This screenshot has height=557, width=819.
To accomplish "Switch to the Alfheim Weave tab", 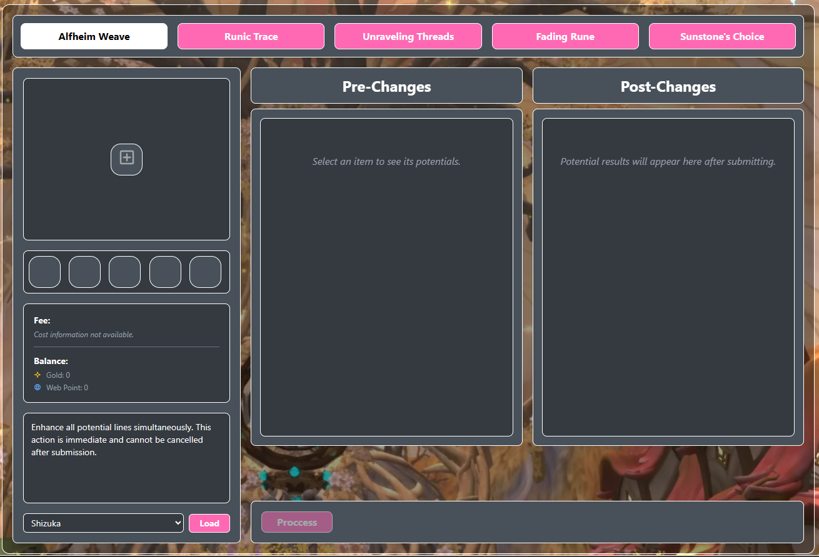I will coord(94,36).
